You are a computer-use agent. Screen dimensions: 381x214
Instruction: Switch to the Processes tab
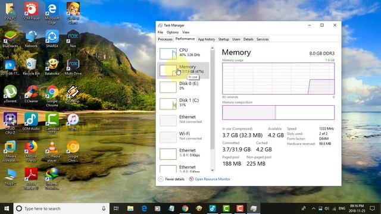pos(165,39)
